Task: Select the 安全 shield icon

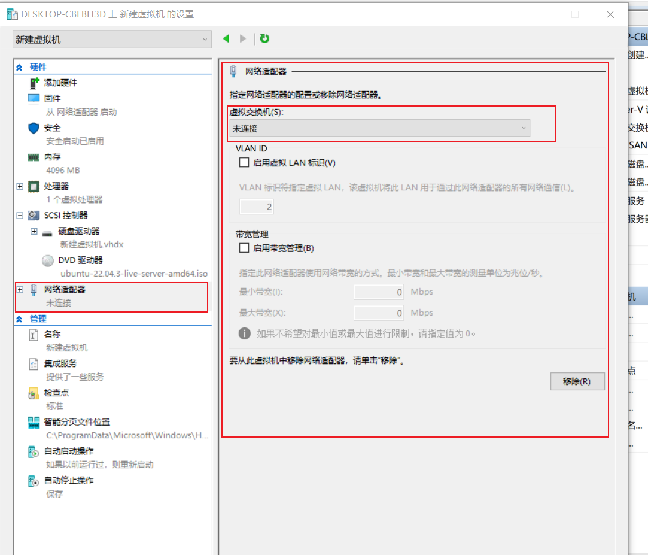Action: coord(34,128)
